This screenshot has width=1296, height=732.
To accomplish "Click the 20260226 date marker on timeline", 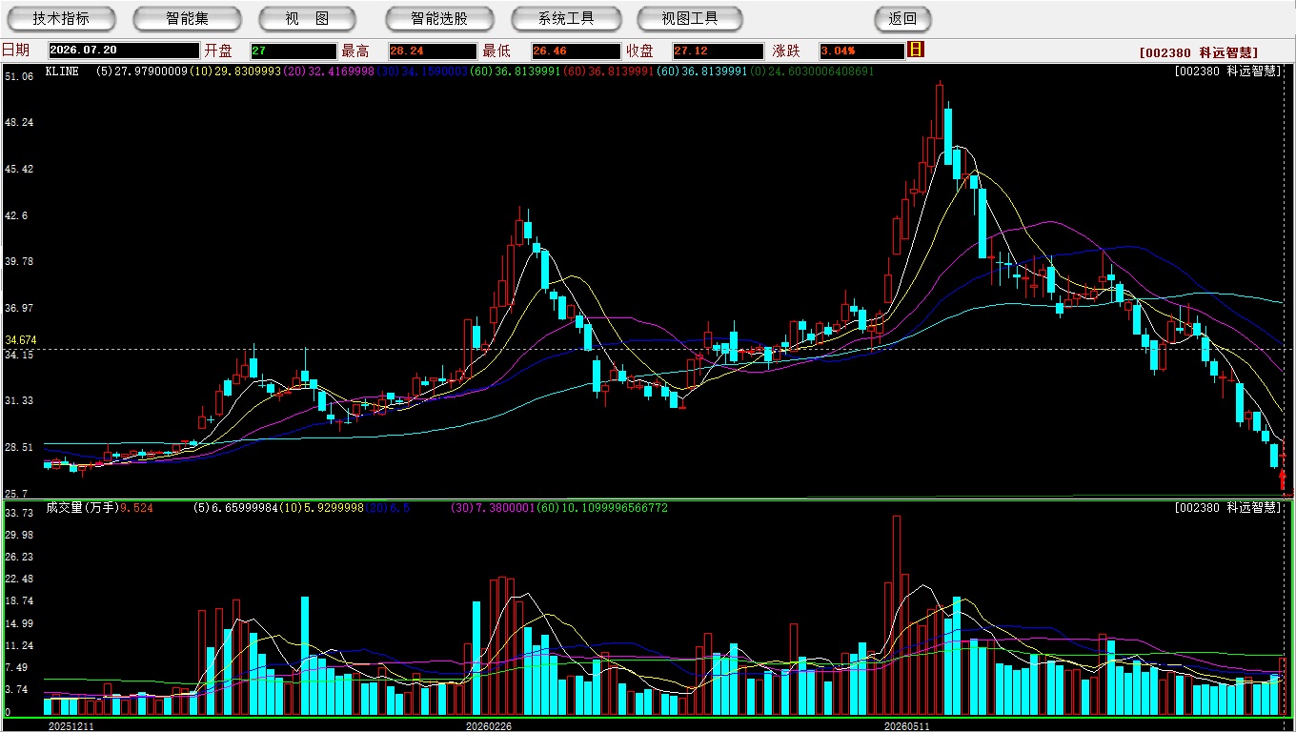I will tap(488, 725).
